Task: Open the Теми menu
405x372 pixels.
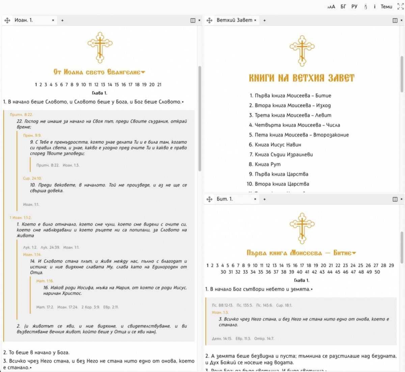Action: (386, 7)
